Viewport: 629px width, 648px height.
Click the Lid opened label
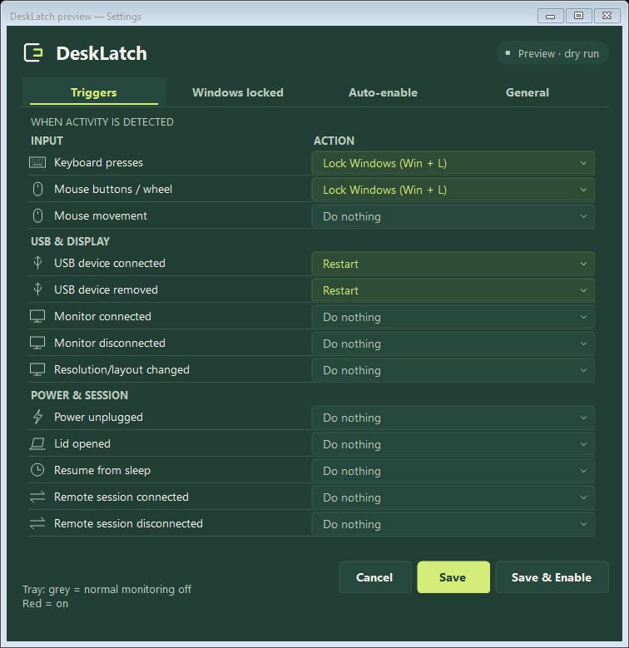pos(82,443)
